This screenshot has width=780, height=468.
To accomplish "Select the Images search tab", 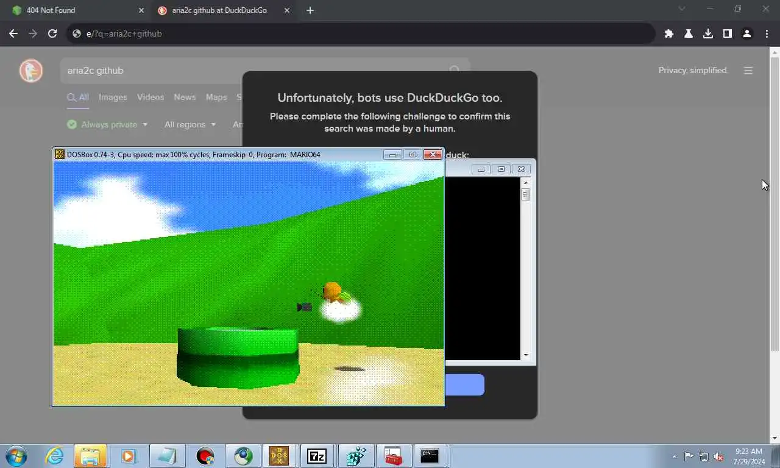I will point(113,97).
